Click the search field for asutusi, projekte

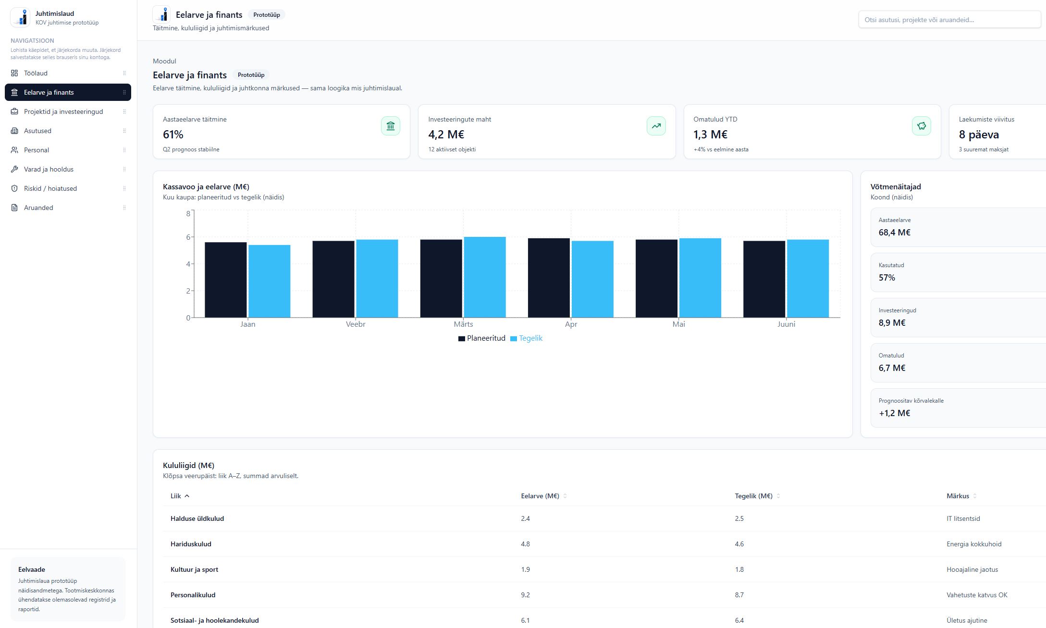[949, 20]
